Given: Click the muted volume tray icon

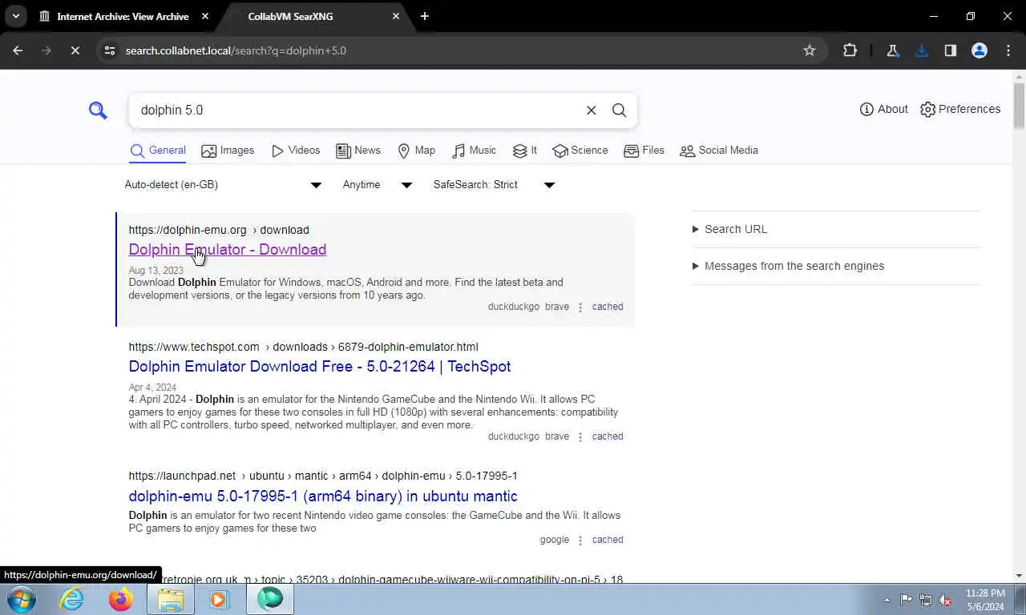Looking at the screenshot, I should (x=945, y=600).
